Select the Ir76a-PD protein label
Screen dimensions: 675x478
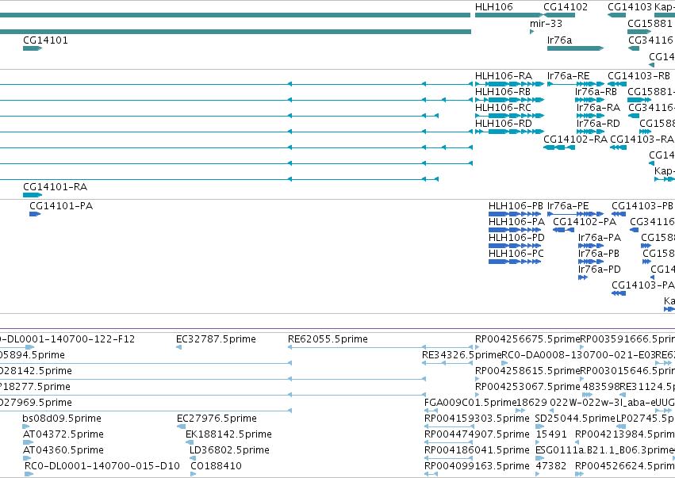(600, 270)
